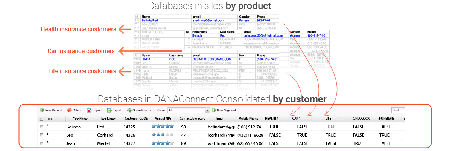Image resolution: width=452 pixels, height=151 pixels.
Task: Click the Operations gear icon
Action: click(129, 110)
